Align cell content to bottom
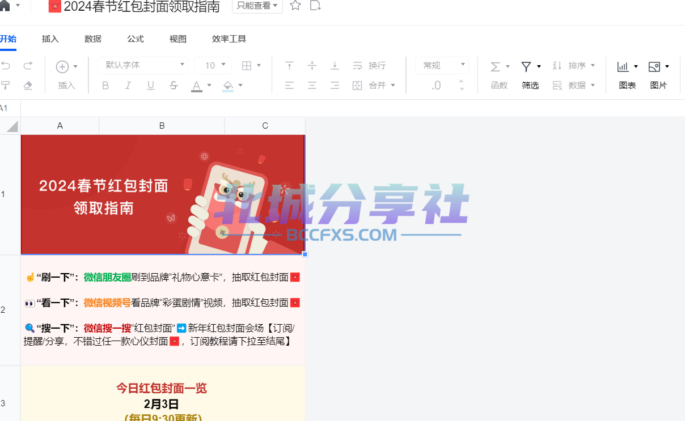This screenshot has width=685, height=421. click(335, 66)
